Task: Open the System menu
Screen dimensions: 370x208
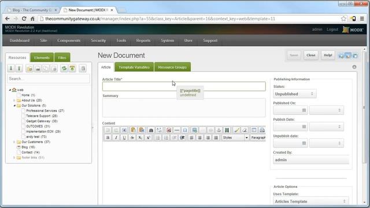Action: [x=167, y=40]
